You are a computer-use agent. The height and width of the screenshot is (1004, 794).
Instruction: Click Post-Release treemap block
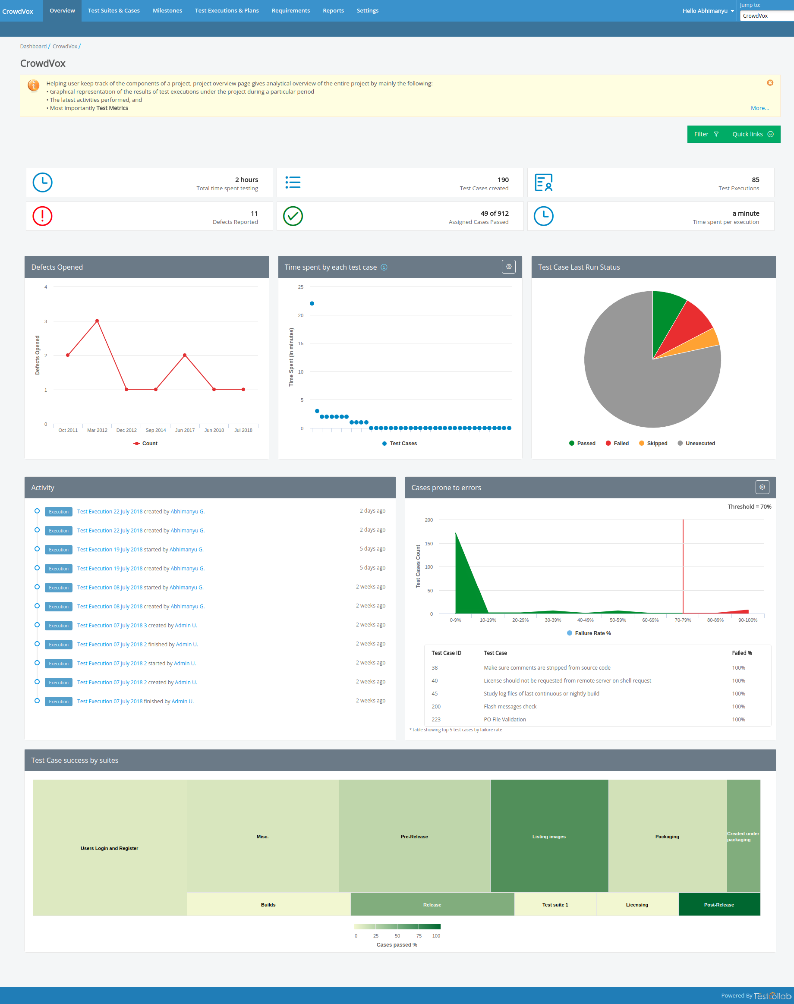pyautogui.click(x=719, y=904)
